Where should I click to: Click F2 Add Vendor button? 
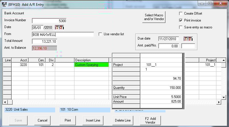tap(150, 120)
